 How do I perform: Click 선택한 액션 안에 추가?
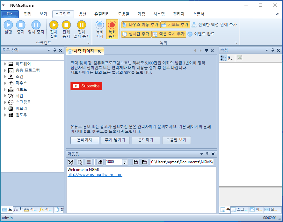click(x=214, y=25)
